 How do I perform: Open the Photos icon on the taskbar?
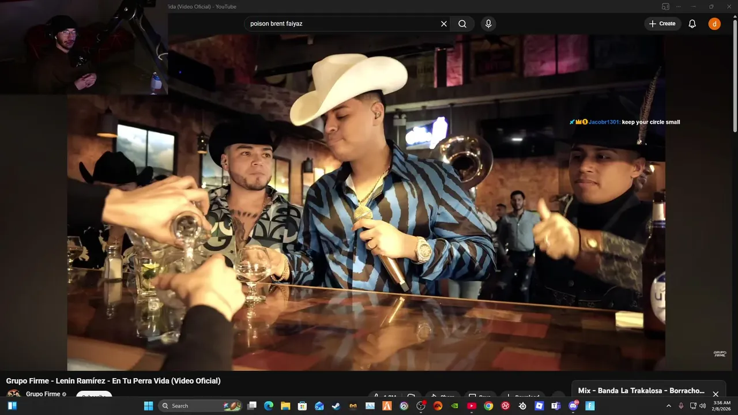click(x=370, y=406)
